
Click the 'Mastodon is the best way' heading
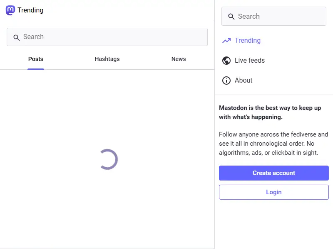coord(270,112)
